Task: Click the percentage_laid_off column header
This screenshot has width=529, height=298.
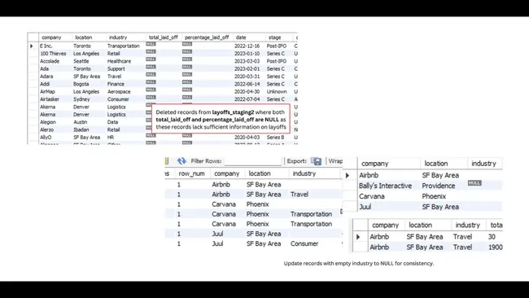Action: (x=207, y=37)
